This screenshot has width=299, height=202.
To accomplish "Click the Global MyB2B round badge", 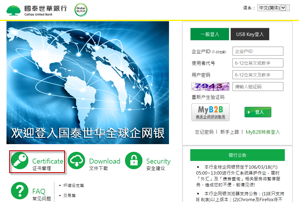I will 81,10.
